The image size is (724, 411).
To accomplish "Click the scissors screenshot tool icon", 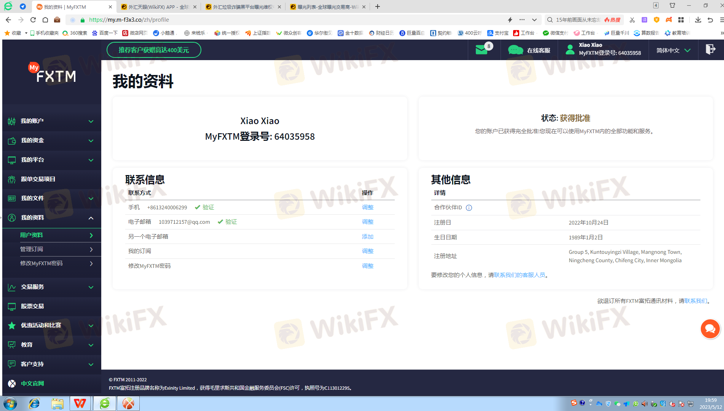I will click(632, 20).
